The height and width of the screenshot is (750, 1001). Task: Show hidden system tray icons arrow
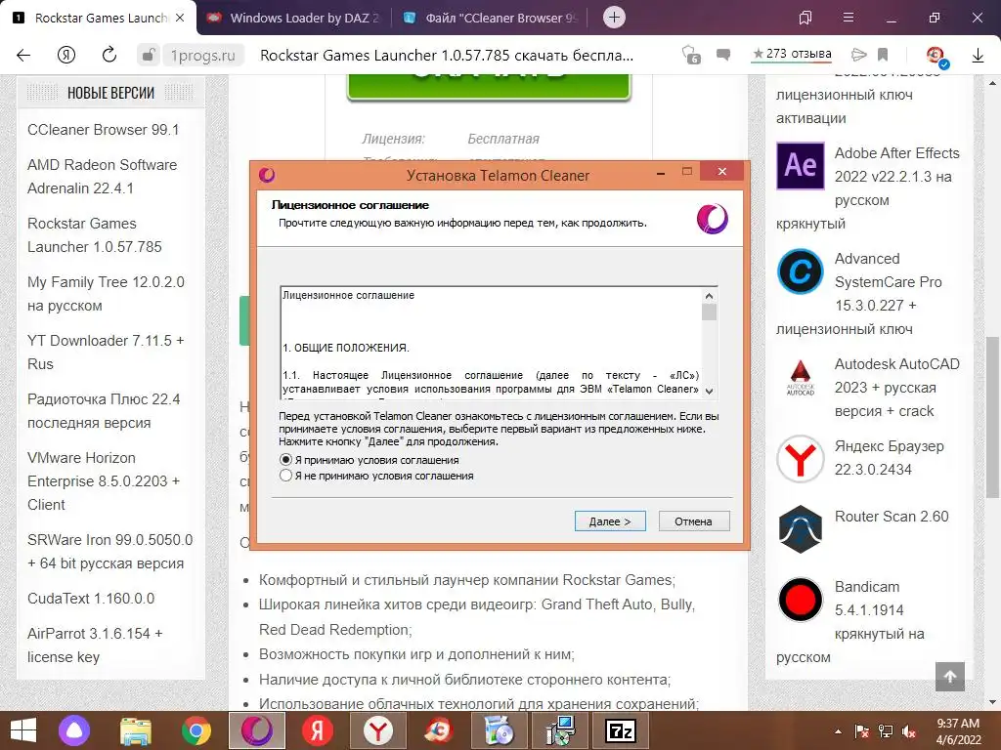pyautogui.click(x=838, y=731)
